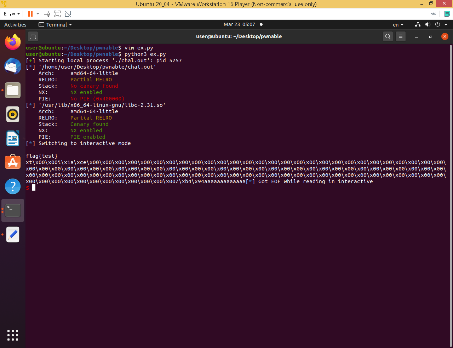Viewport: 453px width, 348px height.
Task: Open the Files manager dock icon
Action: [x=13, y=90]
